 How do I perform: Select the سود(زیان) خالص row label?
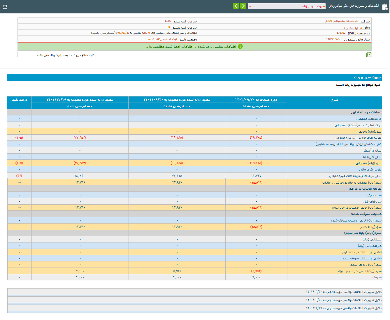click(x=370, y=227)
